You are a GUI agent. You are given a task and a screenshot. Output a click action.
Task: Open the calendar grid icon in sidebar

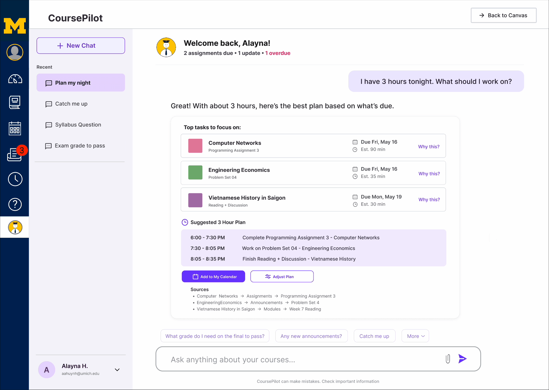(15, 128)
